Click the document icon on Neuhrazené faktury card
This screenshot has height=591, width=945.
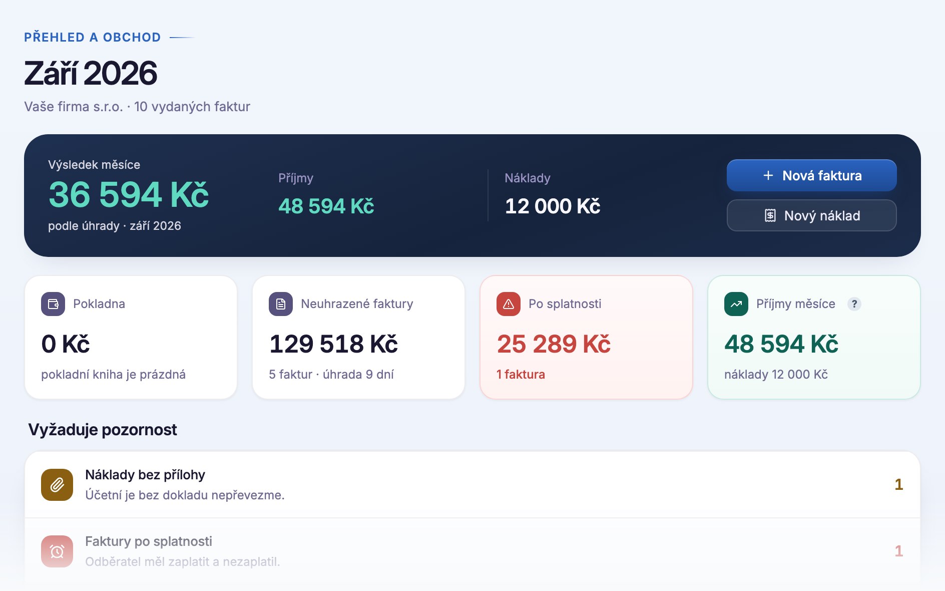pos(281,304)
